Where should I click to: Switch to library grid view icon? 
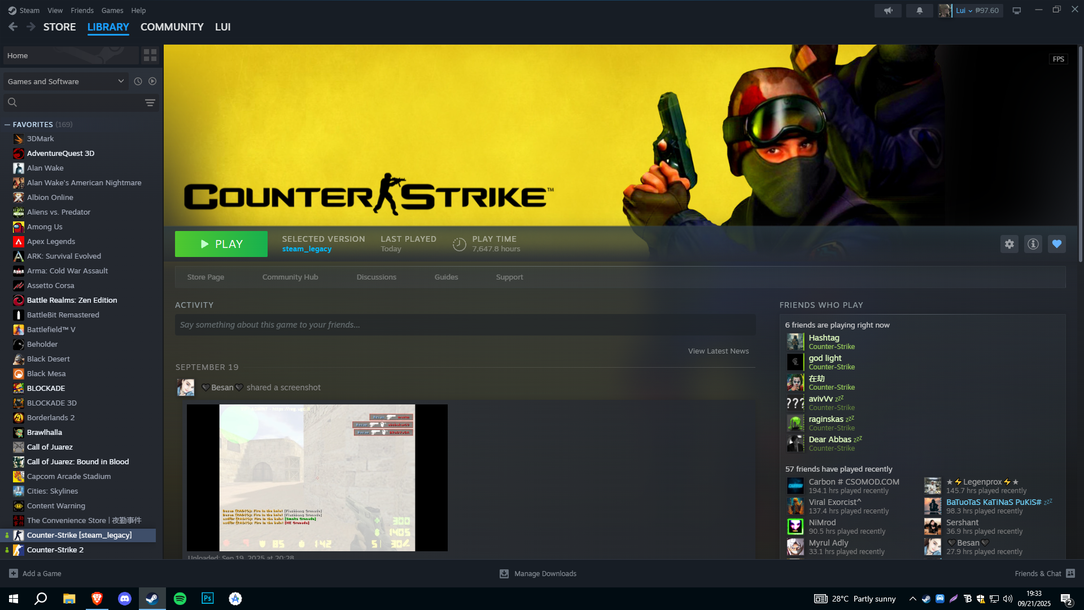pyautogui.click(x=150, y=55)
